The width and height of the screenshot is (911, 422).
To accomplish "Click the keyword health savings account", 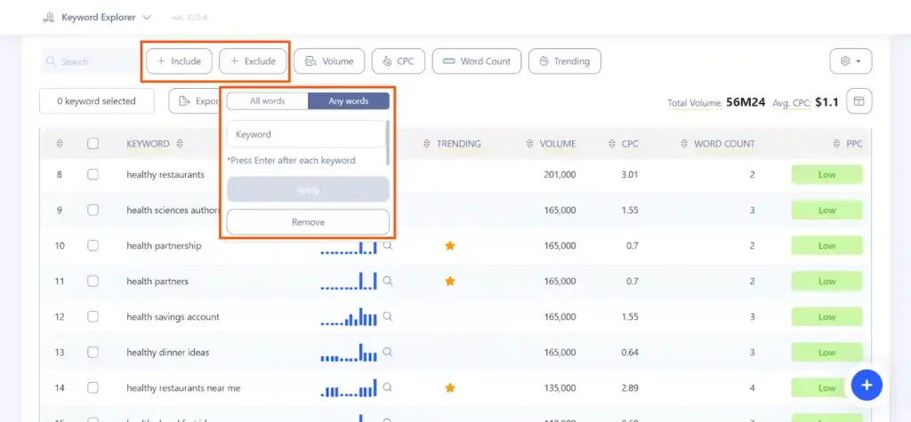I will [173, 317].
